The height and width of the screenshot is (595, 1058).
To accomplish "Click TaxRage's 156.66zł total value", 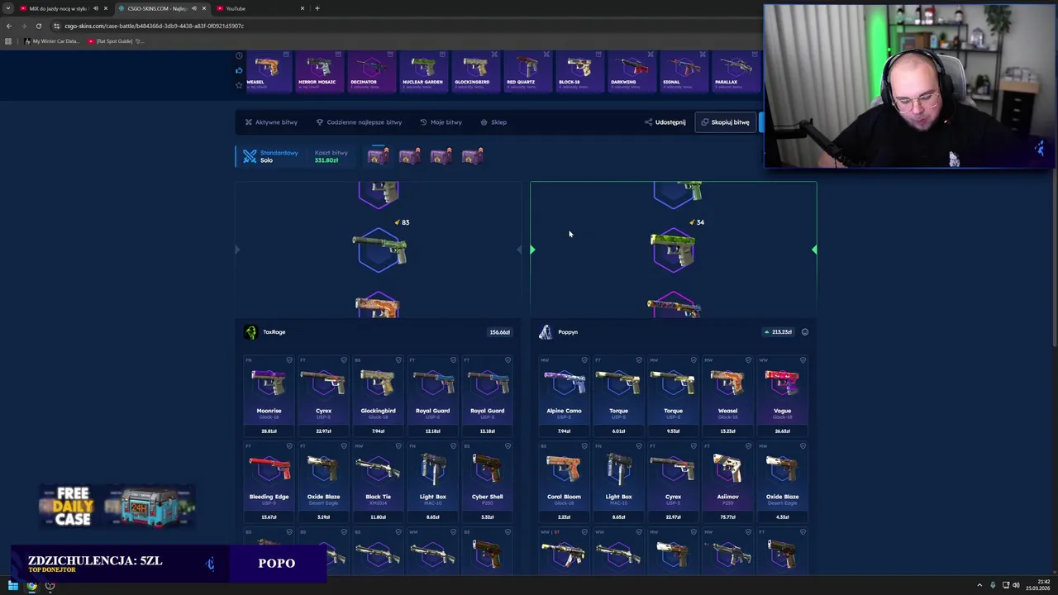I will click(x=499, y=332).
